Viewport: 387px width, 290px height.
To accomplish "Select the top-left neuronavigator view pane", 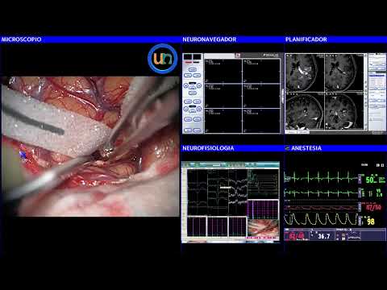I will (x=223, y=71).
